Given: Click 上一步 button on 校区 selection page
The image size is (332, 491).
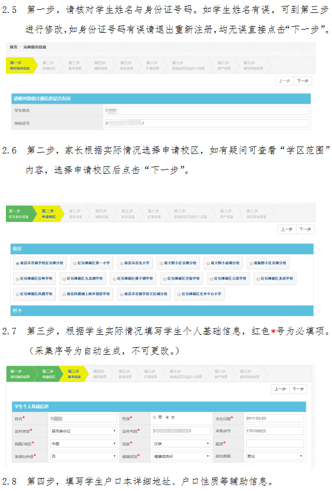Looking at the screenshot, I should 286,229.
